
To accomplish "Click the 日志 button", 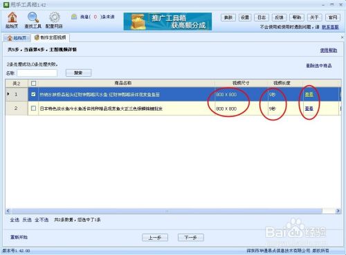I will (x=262, y=17).
